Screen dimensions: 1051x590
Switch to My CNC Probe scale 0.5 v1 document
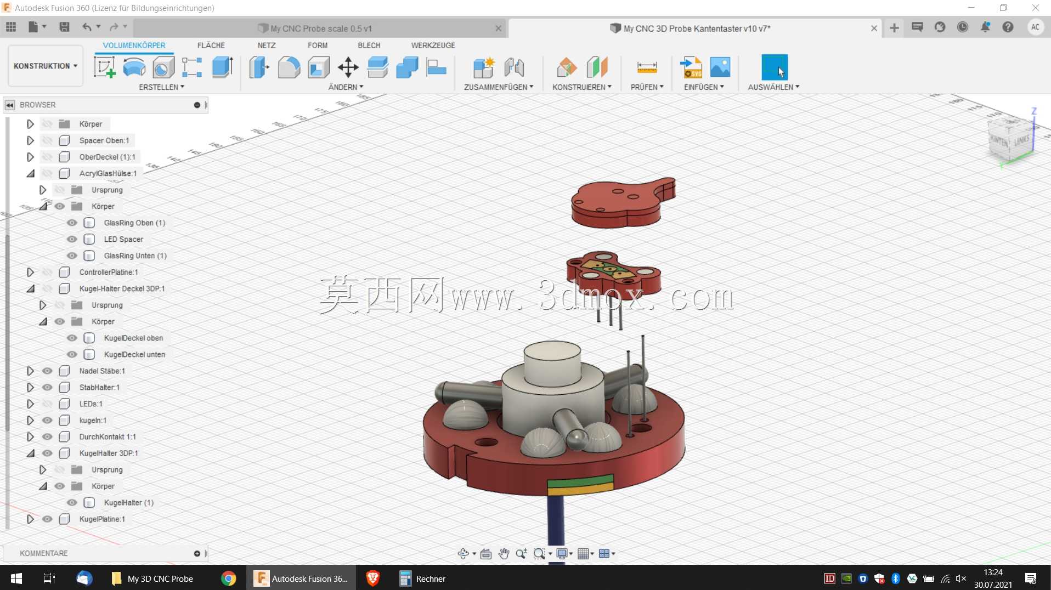pyautogui.click(x=321, y=29)
